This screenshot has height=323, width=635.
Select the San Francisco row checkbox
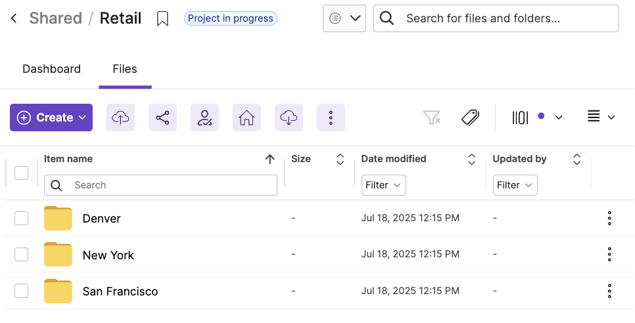[22, 291]
